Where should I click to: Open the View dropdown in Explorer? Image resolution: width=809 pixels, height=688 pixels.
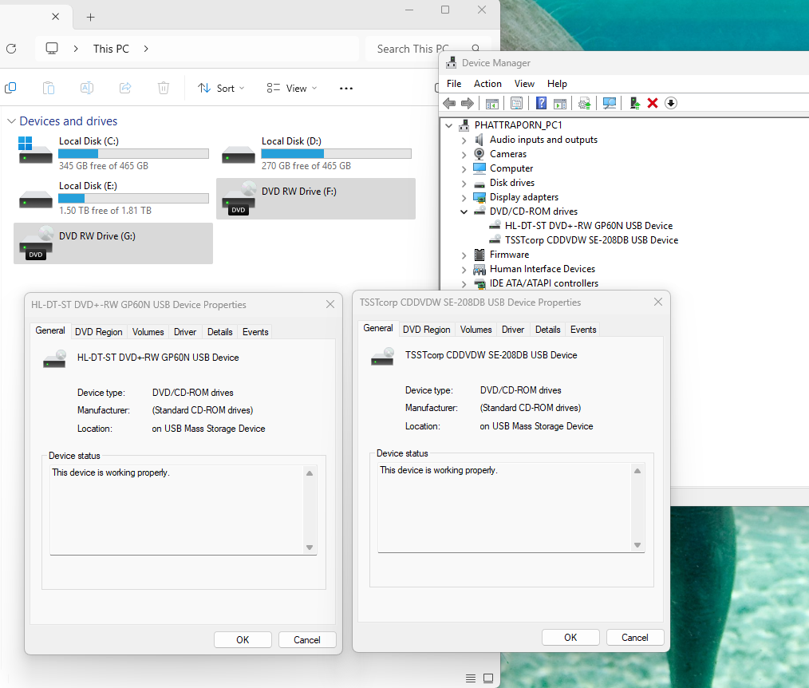click(292, 89)
